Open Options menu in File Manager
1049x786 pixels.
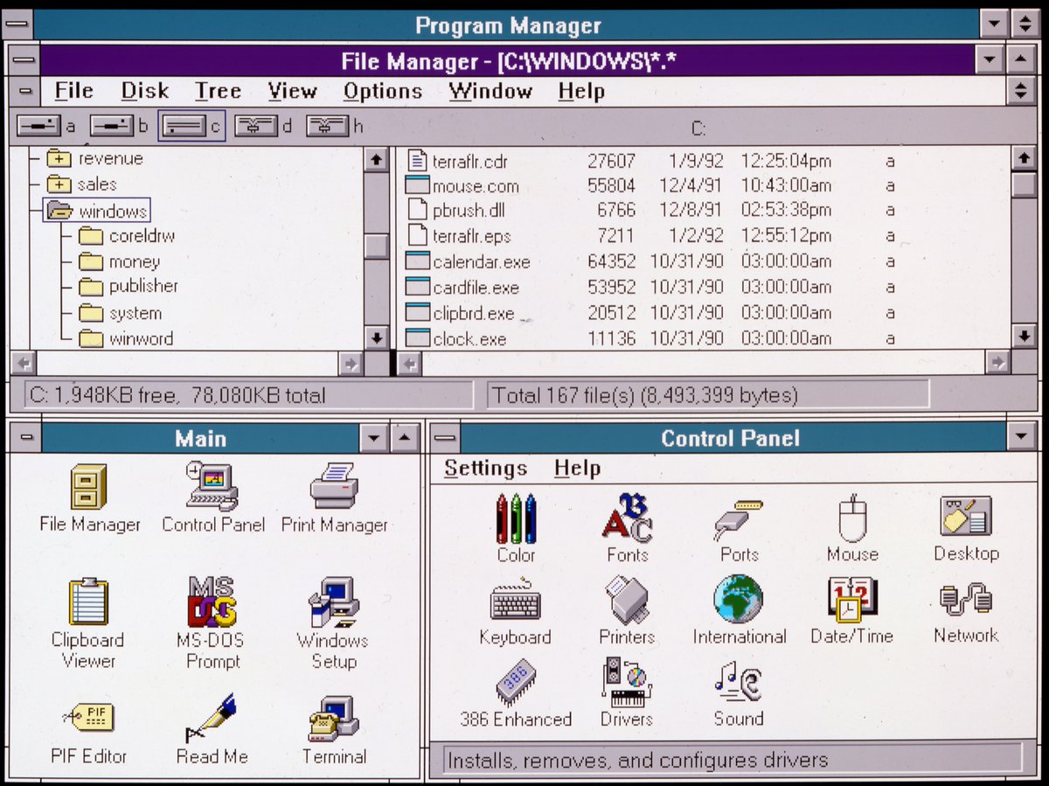383,91
